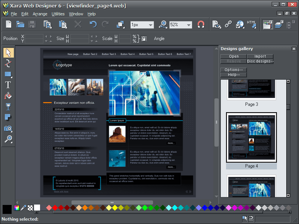Open the Window menu
The height and width of the screenshot is (224, 299).
[76, 14]
